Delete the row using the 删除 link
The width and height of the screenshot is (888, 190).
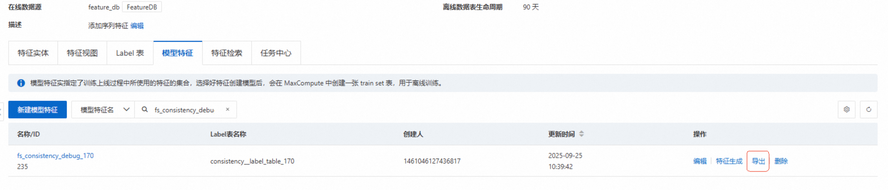pos(781,161)
